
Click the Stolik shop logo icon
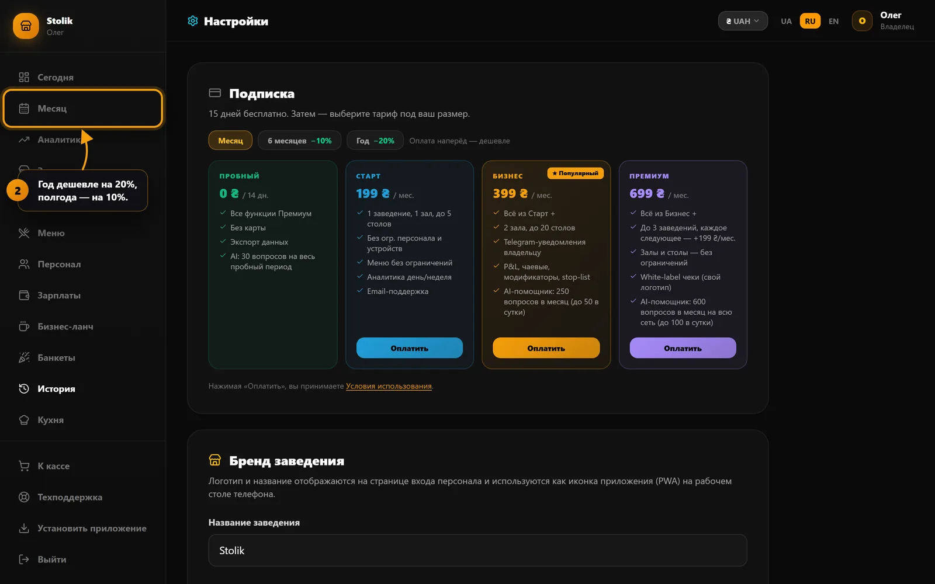tap(26, 26)
